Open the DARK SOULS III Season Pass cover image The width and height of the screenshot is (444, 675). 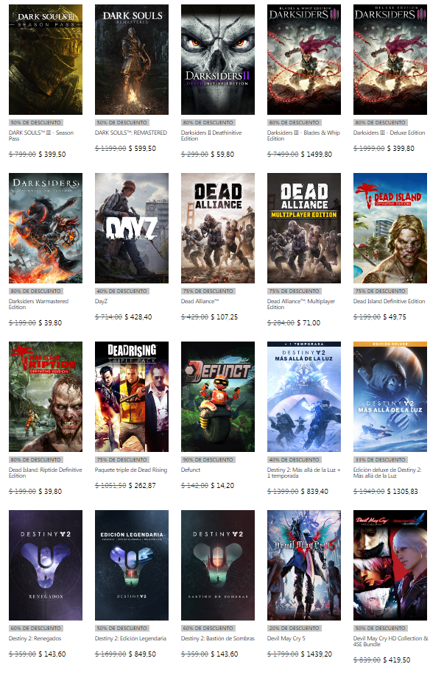pos(46,59)
